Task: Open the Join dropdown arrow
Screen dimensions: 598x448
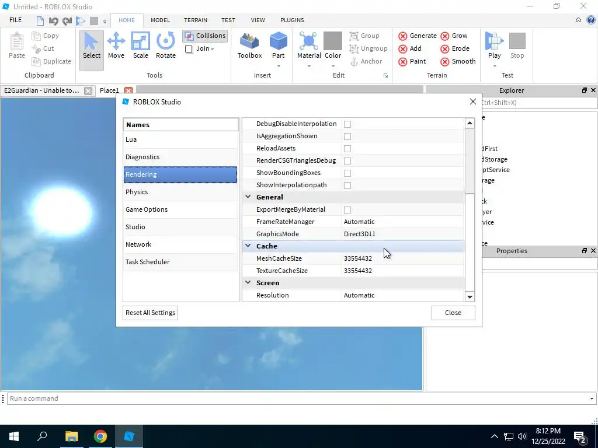Action: coord(212,49)
